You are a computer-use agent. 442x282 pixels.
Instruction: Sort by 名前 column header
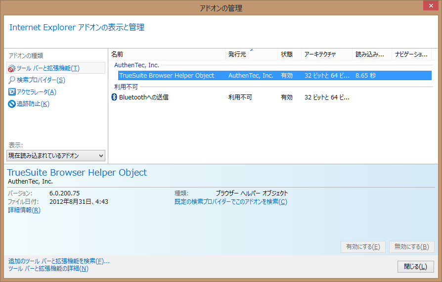tap(167, 54)
